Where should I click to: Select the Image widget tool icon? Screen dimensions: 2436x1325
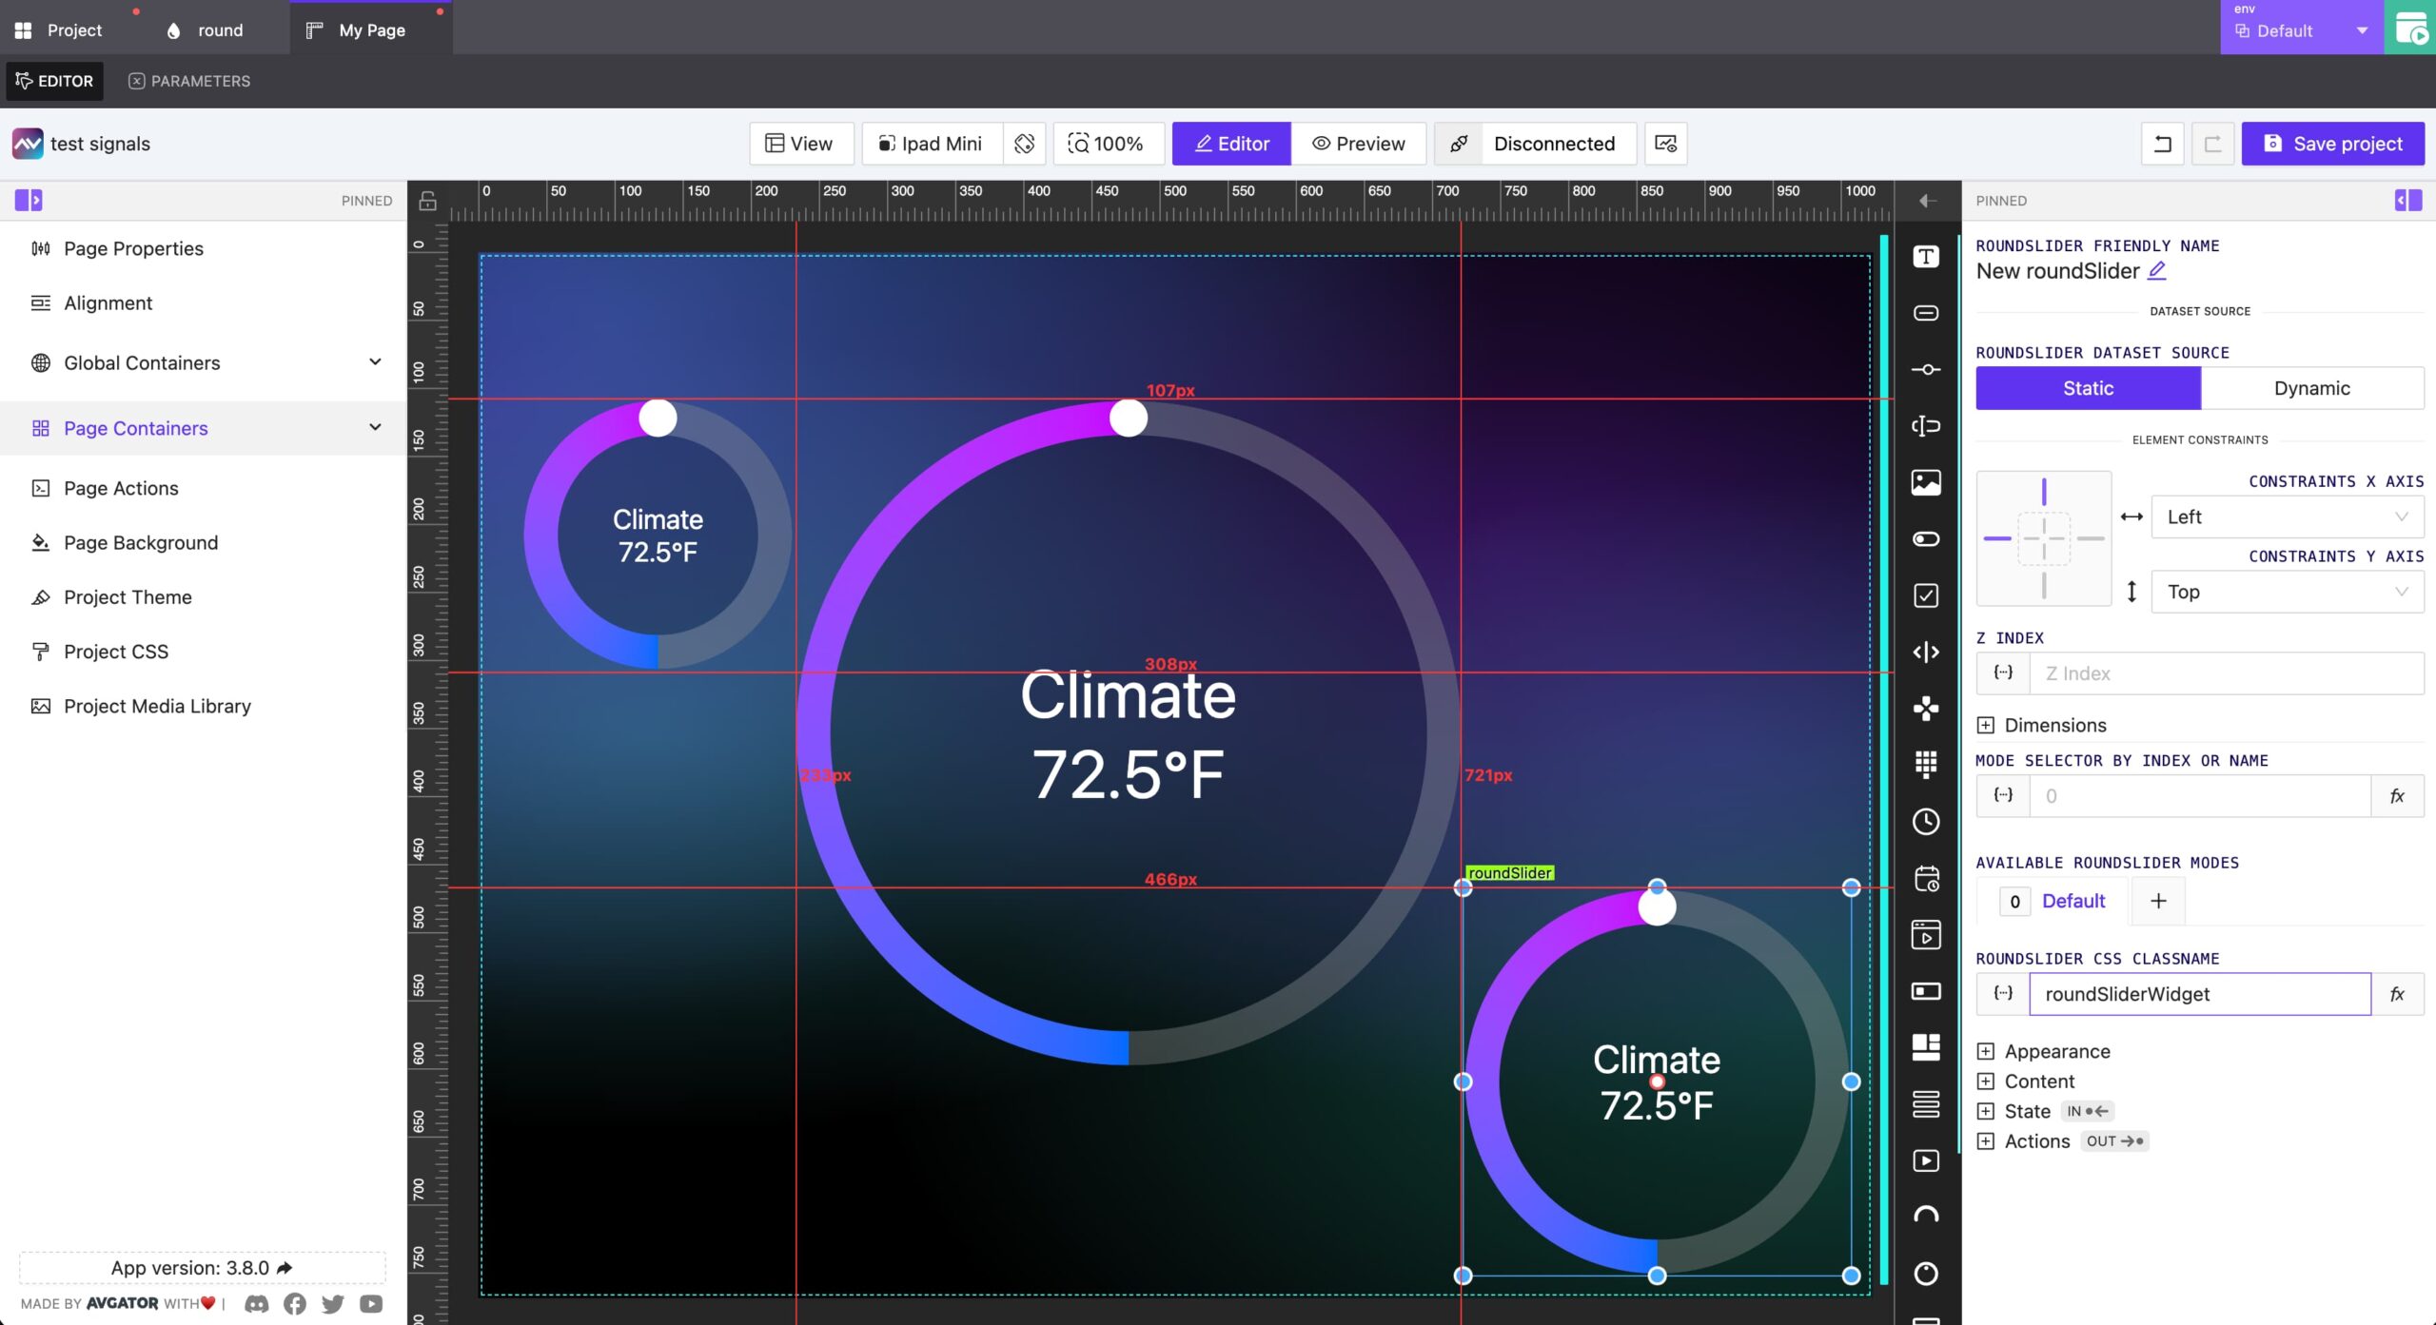1926,482
